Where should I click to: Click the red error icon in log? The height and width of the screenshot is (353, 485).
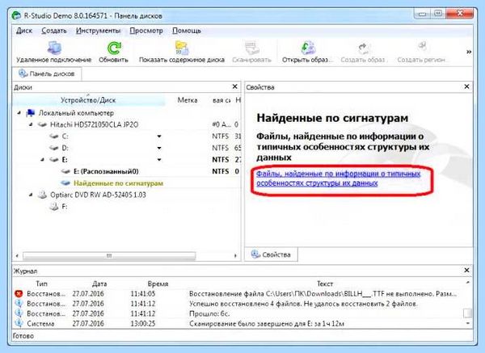point(19,294)
